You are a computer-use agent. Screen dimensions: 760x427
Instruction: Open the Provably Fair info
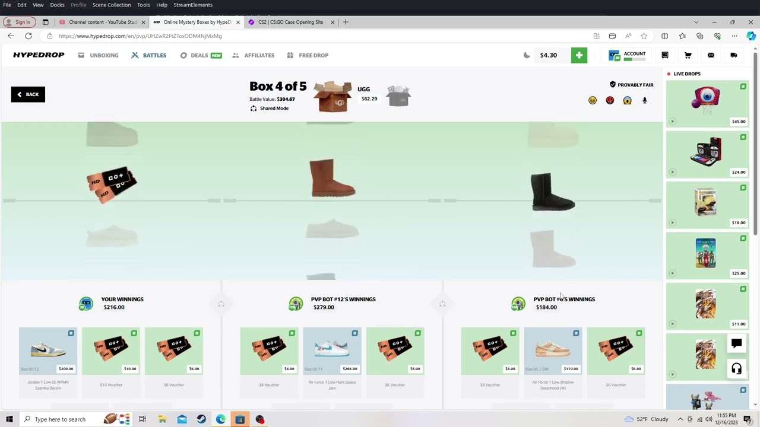pyautogui.click(x=631, y=85)
